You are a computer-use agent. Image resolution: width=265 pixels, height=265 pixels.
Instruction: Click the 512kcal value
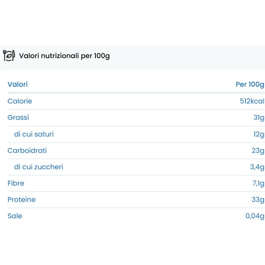(252, 101)
